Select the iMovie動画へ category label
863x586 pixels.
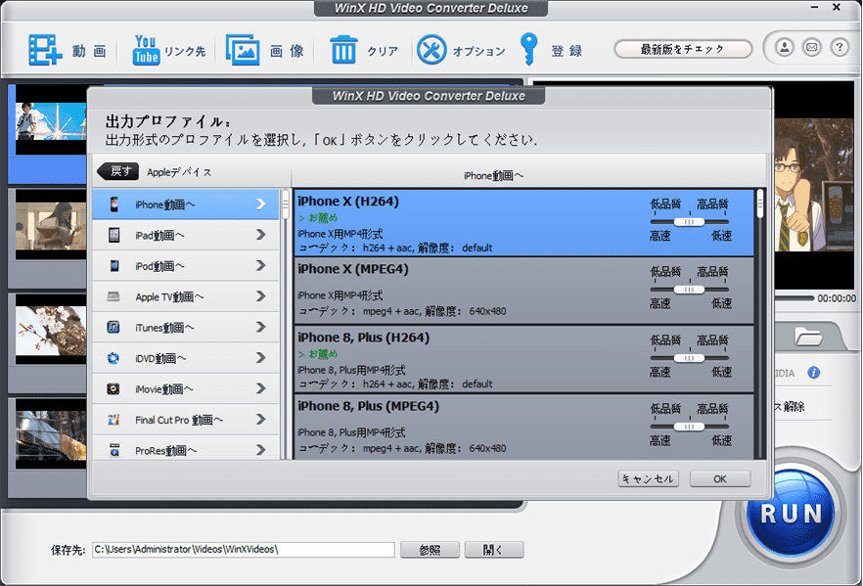pyautogui.click(x=164, y=389)
